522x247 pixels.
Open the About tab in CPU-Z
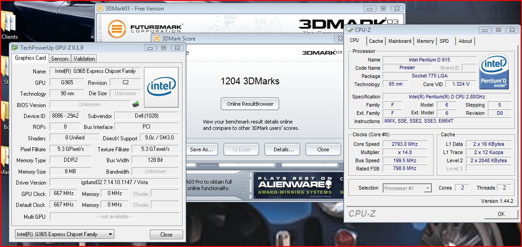[x=465, y=41]
